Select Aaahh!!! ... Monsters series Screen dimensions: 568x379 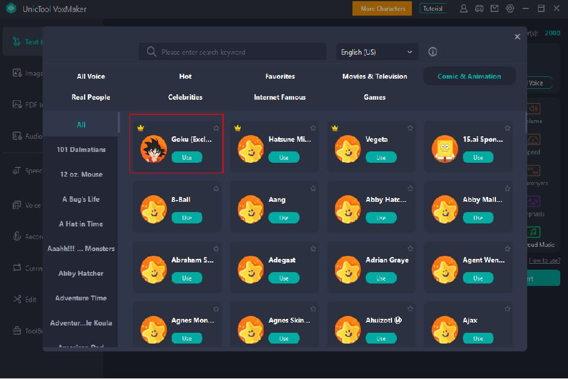(81, 249)
